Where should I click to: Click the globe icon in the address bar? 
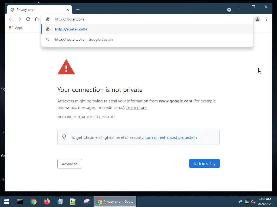click(x=48, y=19)
